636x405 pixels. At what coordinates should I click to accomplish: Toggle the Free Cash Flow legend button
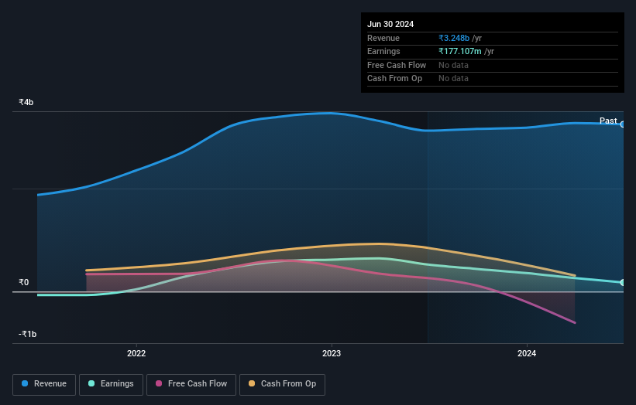[191, 384]
